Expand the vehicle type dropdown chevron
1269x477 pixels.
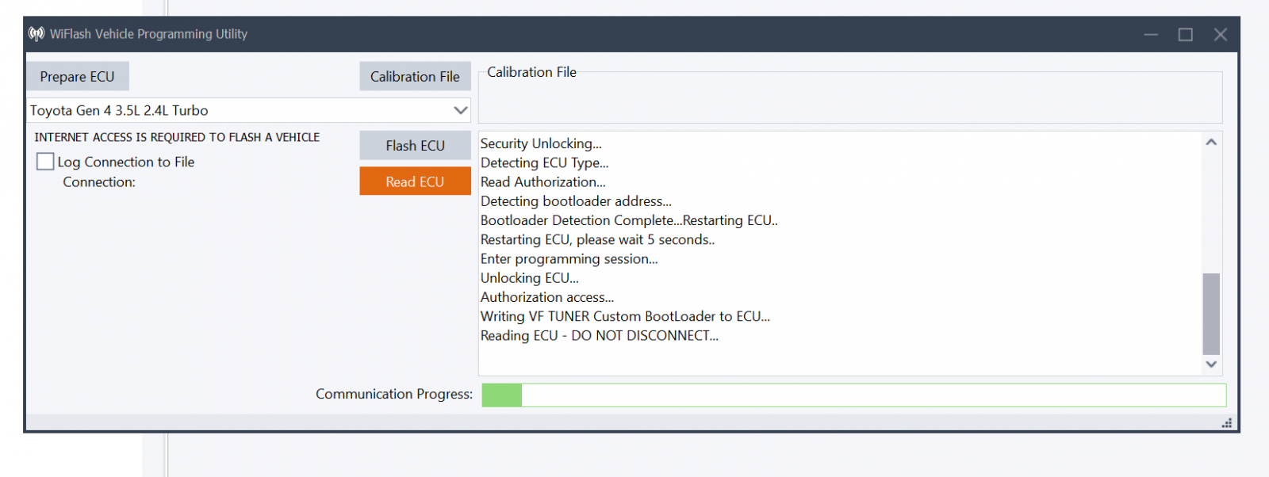[x=460, y=110]
